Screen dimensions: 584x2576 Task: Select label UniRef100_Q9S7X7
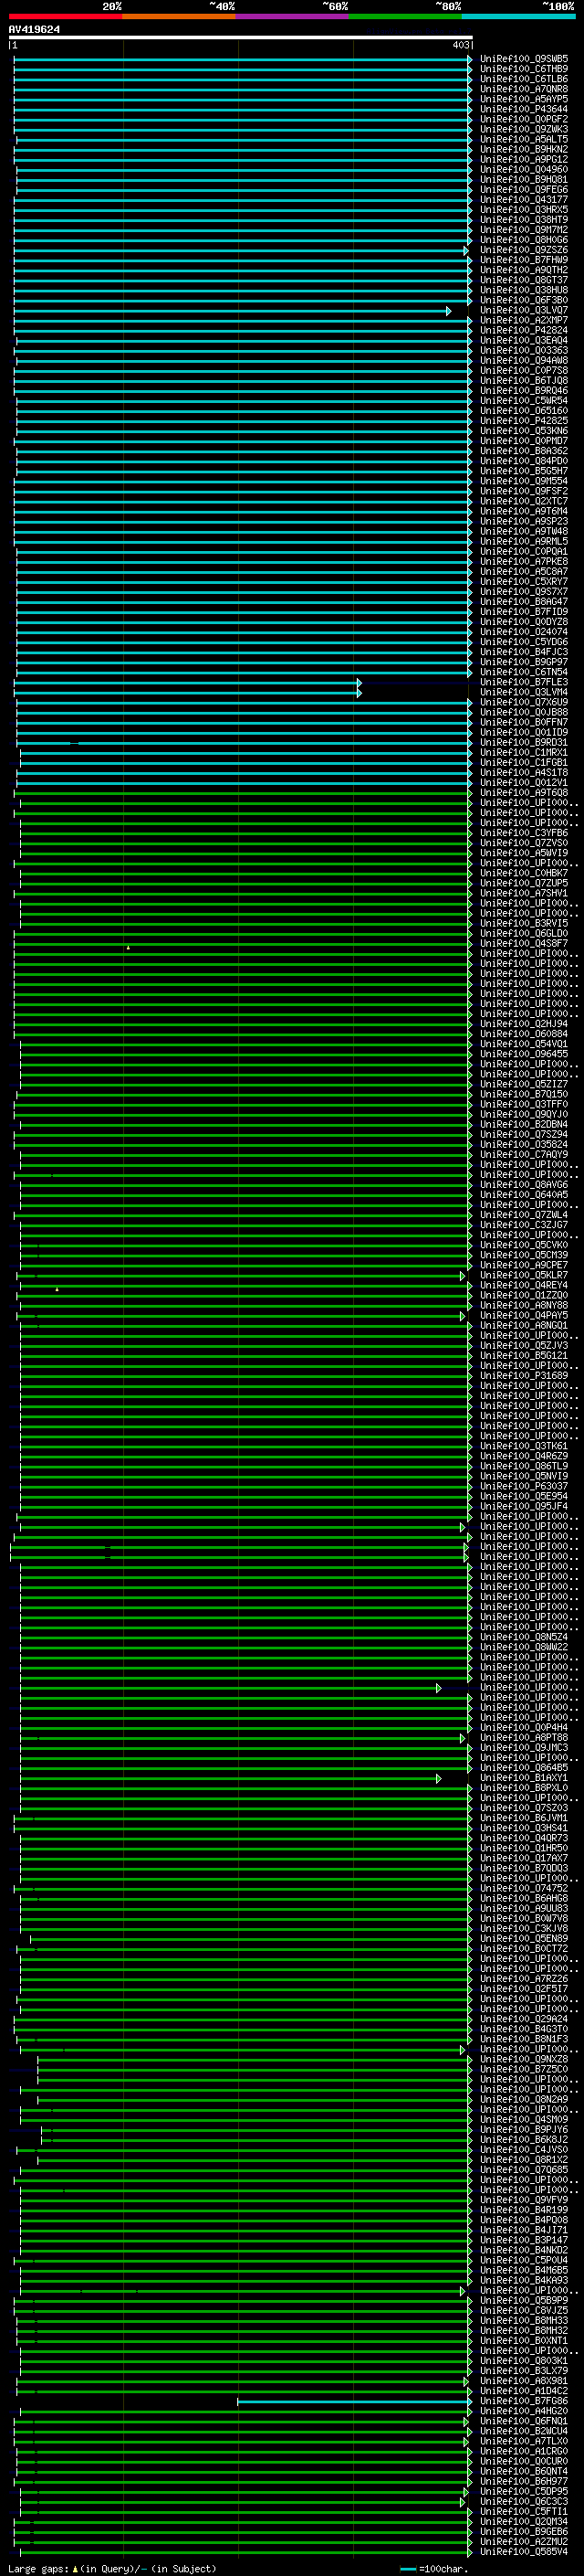pyautogui.click(x=524, y=592)
